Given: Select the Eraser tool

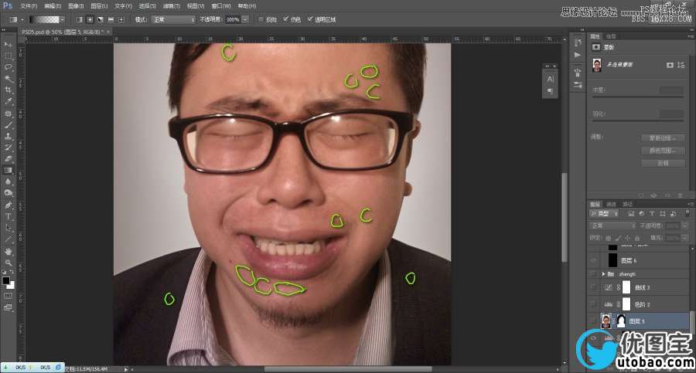Looking at the screenshot, I should [x=8, y=159].
